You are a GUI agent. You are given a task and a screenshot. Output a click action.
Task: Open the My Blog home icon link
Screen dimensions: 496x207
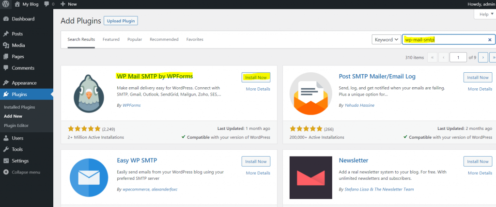(17, 4)
